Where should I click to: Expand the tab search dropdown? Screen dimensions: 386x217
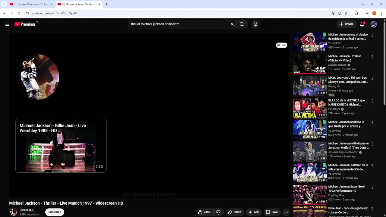click(4, 5)
